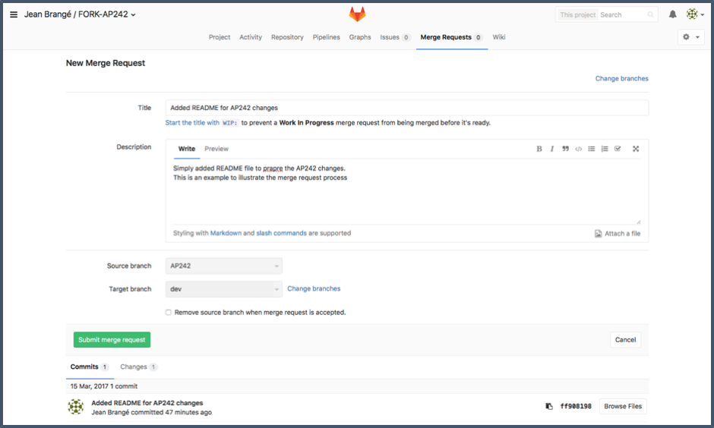Add a task list to description
The height and width of the screenshot is (428, 714).
(618, 149)
